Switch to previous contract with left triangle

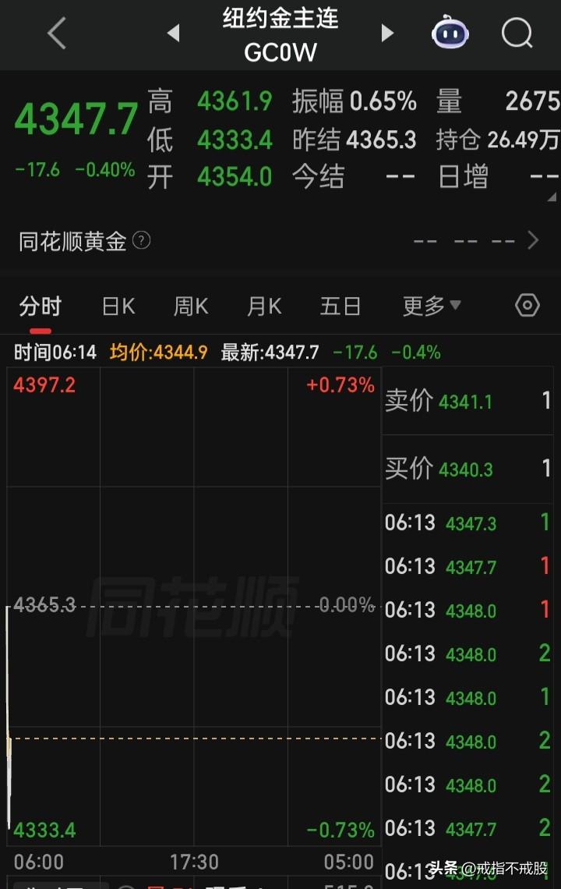(x=174, y=33)
